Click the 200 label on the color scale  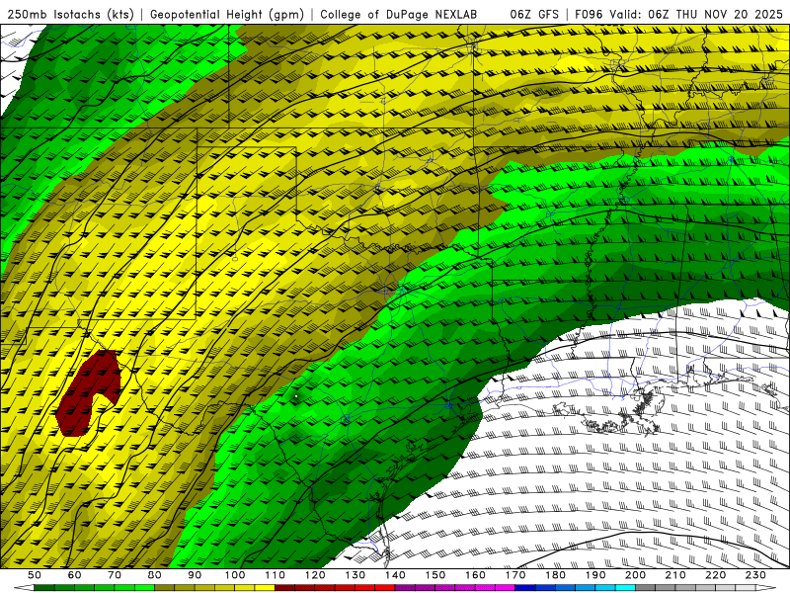636,575
